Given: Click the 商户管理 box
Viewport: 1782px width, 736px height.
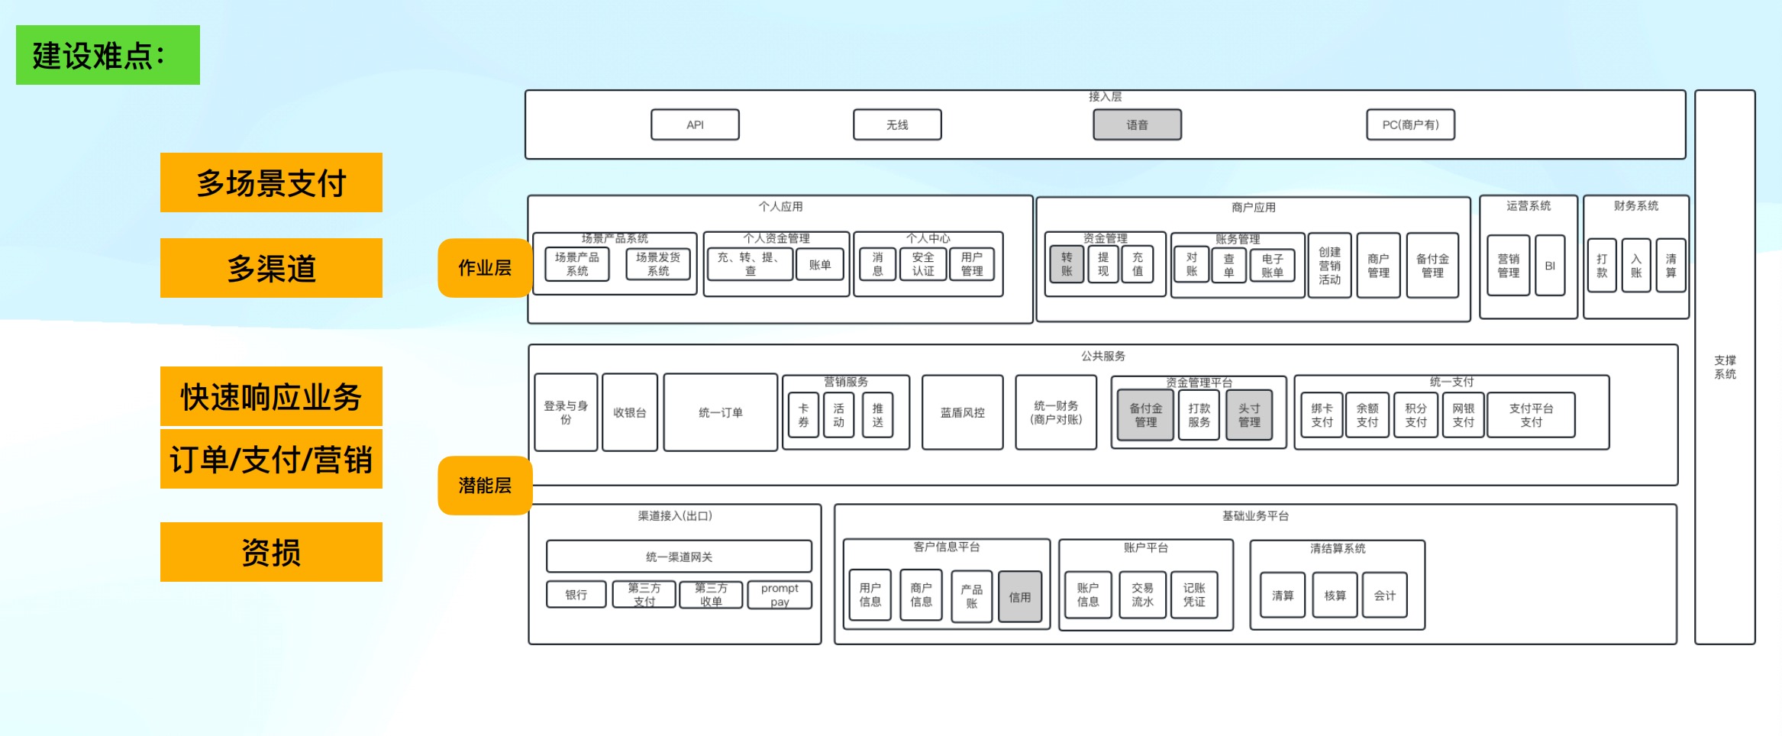Looking at the screenshot, I should click(x=1378, y=265).
